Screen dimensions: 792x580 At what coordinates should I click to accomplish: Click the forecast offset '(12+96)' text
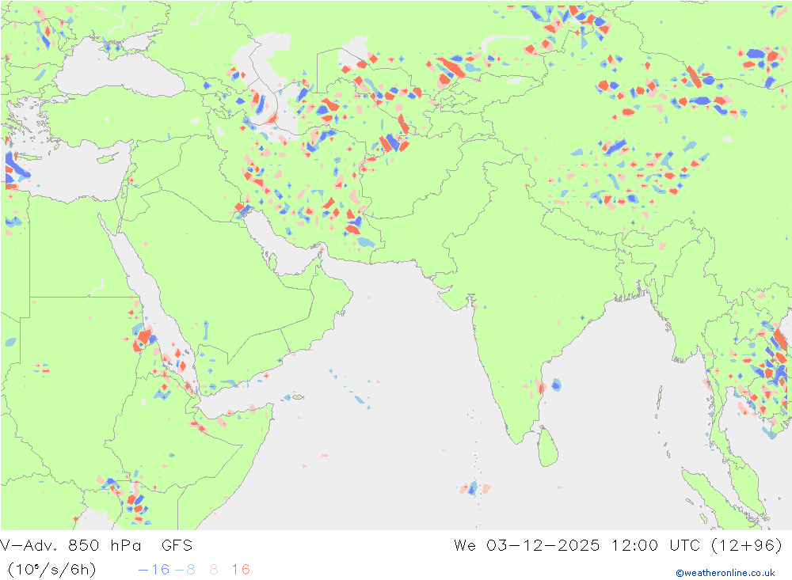pos(746,545)
